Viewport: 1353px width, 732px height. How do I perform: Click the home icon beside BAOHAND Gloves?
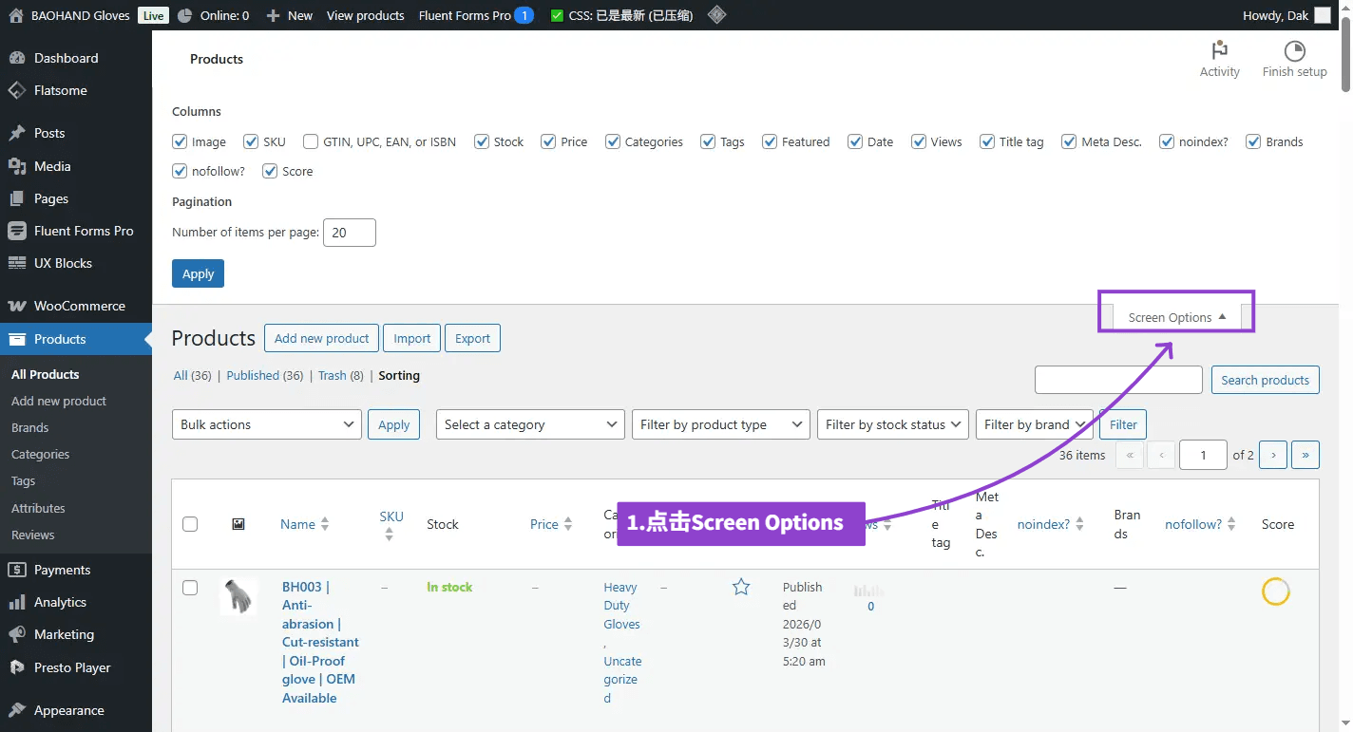(15, 15)
